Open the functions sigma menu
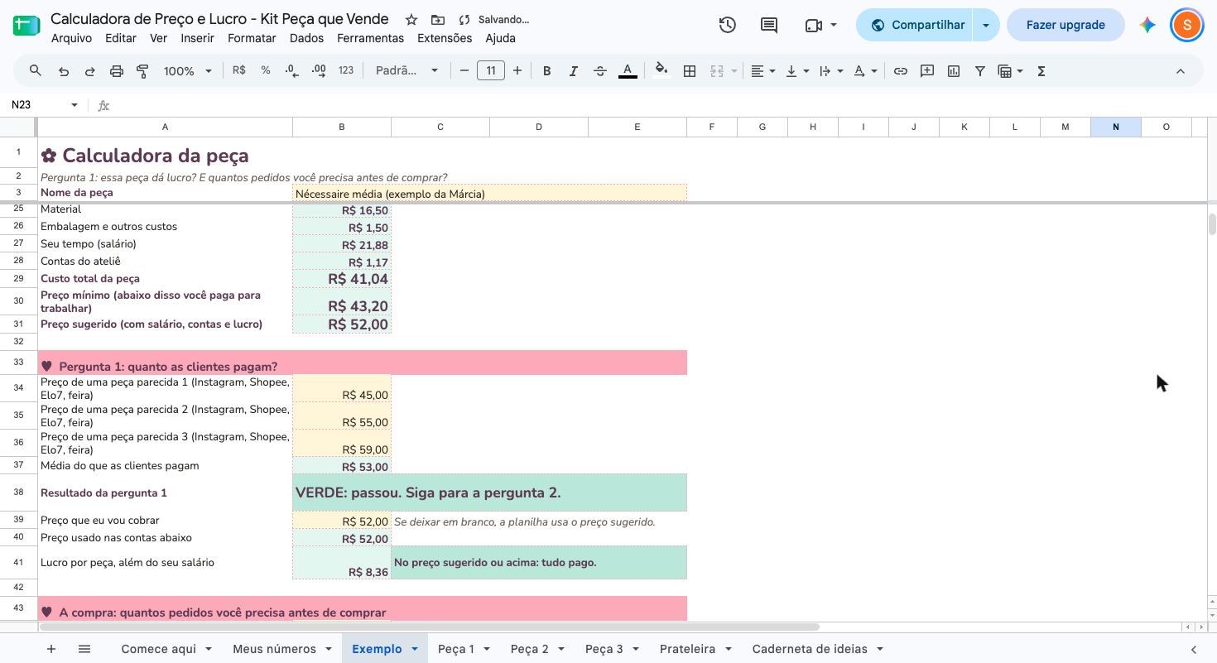Viewport: 1217px width, 663px height. point(1041,71)
